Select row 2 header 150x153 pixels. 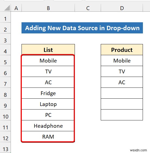point(5,28)
